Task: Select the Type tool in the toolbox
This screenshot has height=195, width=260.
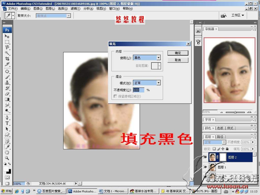Action: click(x=7, y=123)
